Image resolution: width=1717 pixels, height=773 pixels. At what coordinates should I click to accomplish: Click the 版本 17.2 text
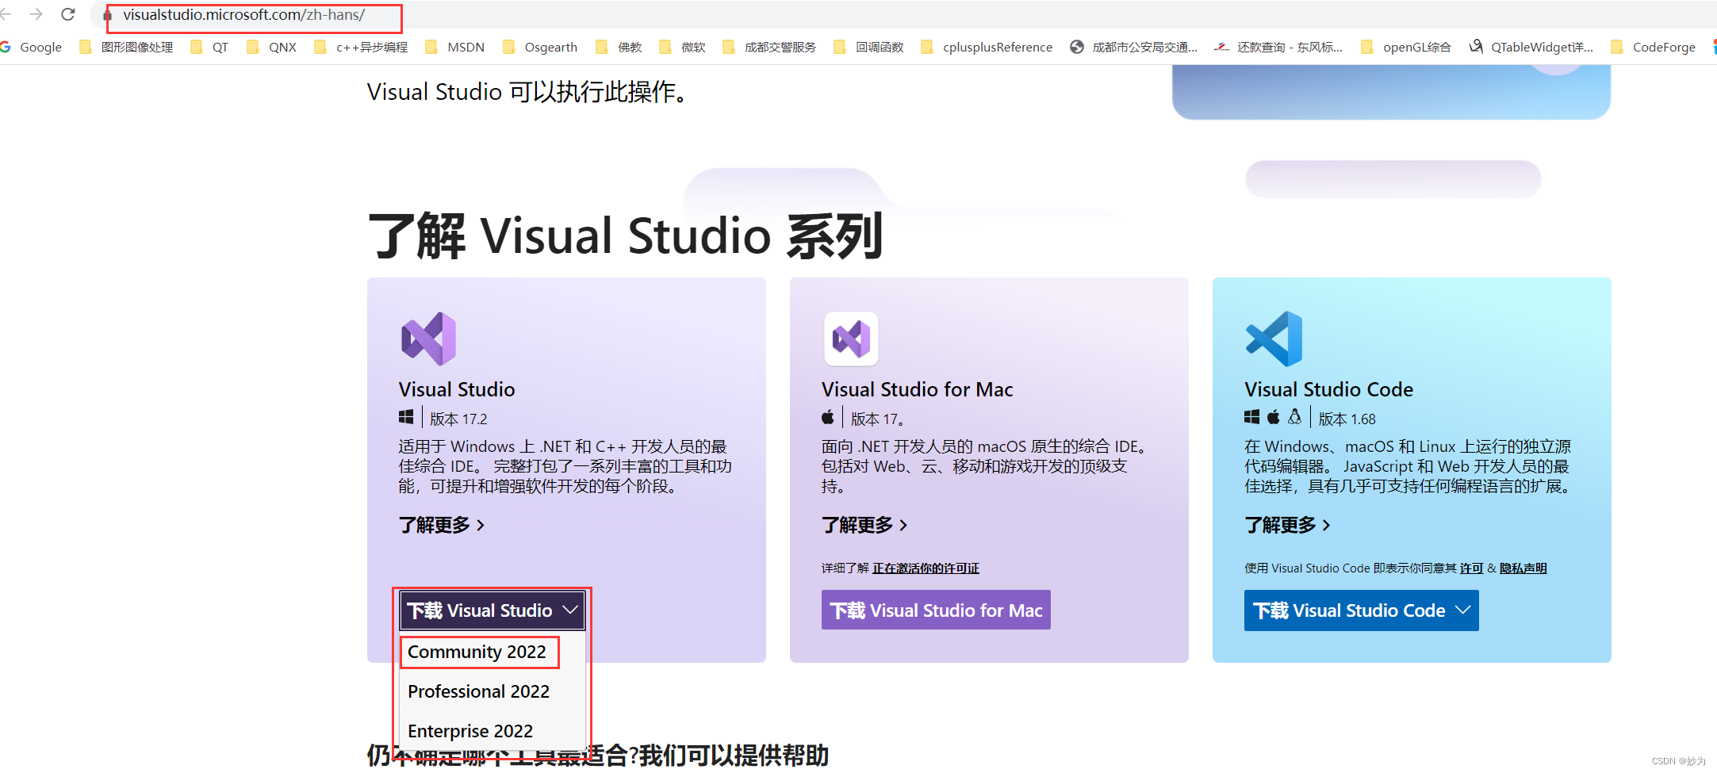(x=458, y=419)
